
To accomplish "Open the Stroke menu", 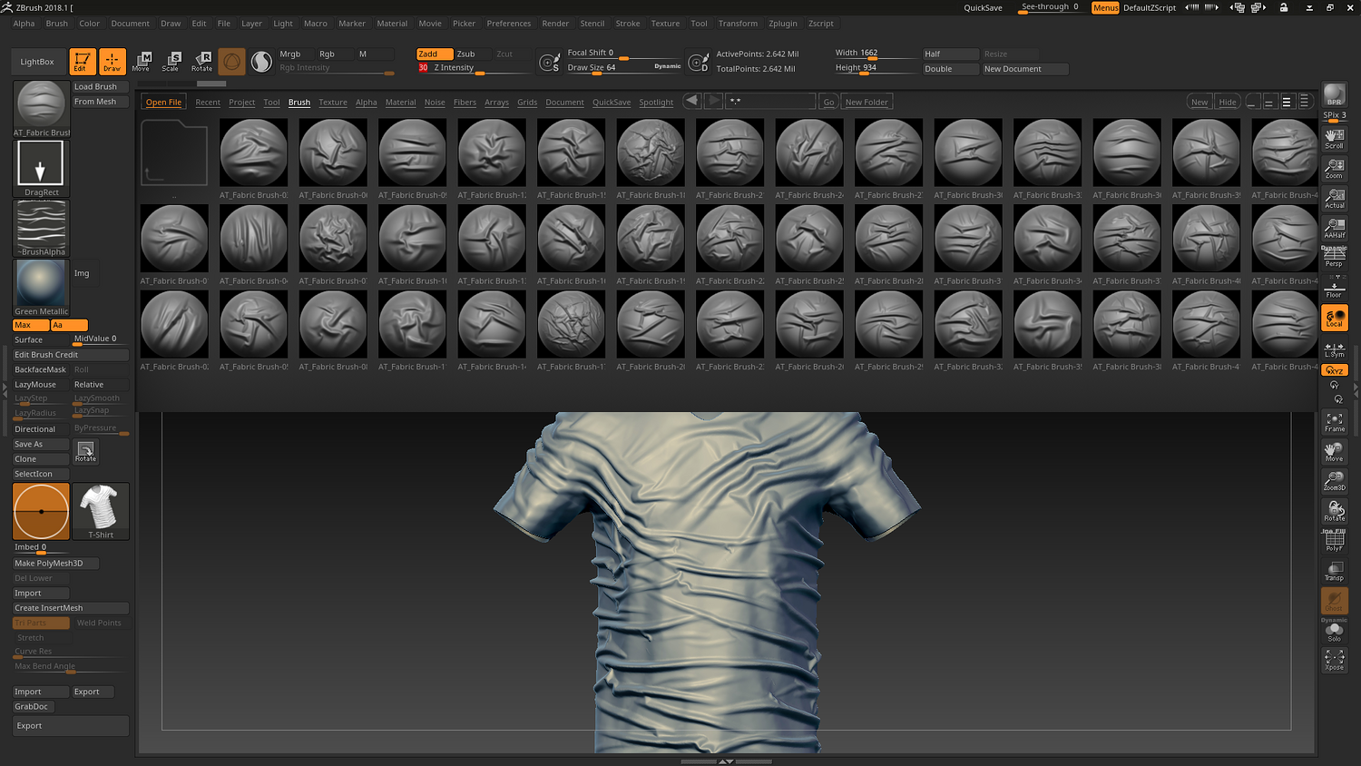I will (x=628, y=24).
